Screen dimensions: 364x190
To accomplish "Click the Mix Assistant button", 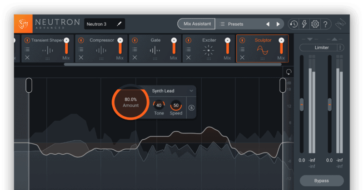I will click(196, 24).
